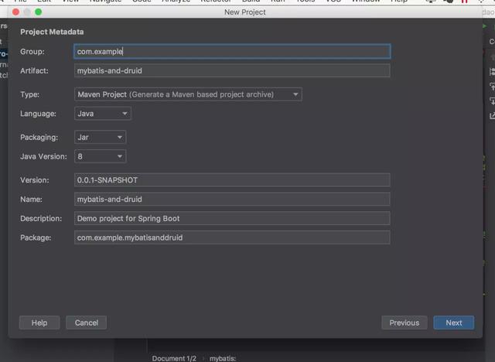Cancel the New Project dialog
Screen dimensions: 495x362
point(86,323)
